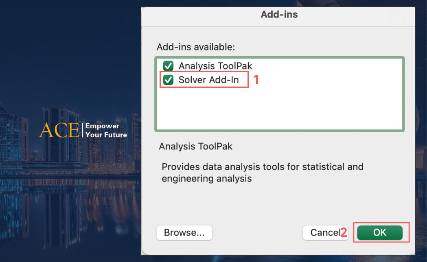
Task: Click empty space inside the add-ins list
Action: click(279, 108)
